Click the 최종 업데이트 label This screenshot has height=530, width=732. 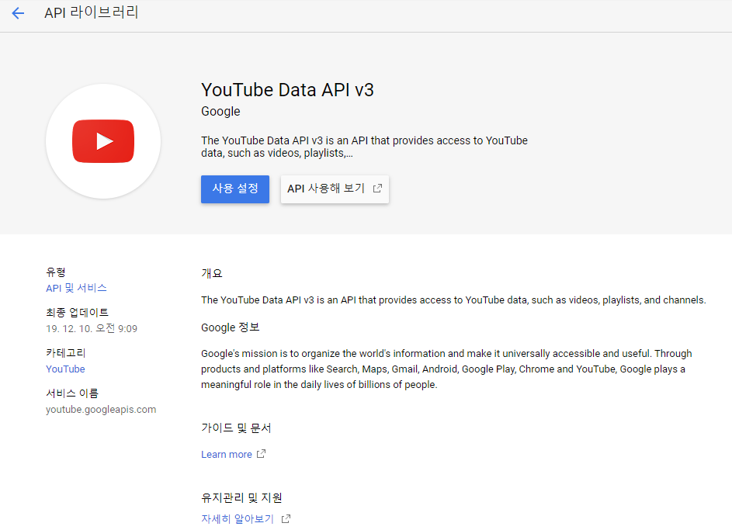point(77,313)
